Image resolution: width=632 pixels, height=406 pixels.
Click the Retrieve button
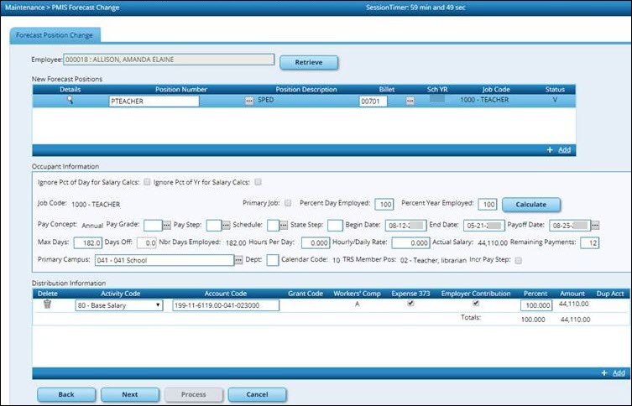[308, 62]
